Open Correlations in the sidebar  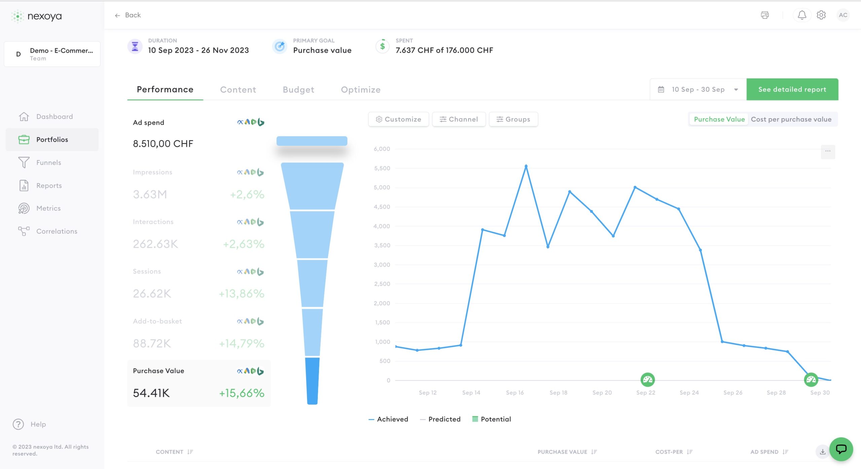(x=57, y=231)
